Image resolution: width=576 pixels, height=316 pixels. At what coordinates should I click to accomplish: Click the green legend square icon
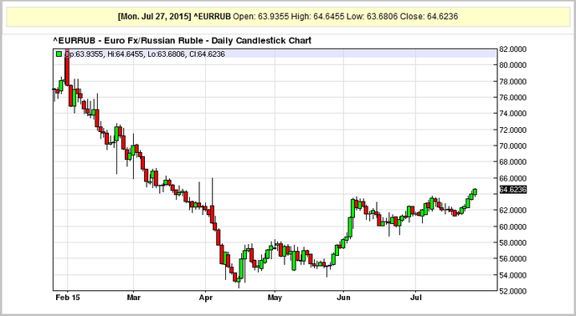click(x=59, y=54)
